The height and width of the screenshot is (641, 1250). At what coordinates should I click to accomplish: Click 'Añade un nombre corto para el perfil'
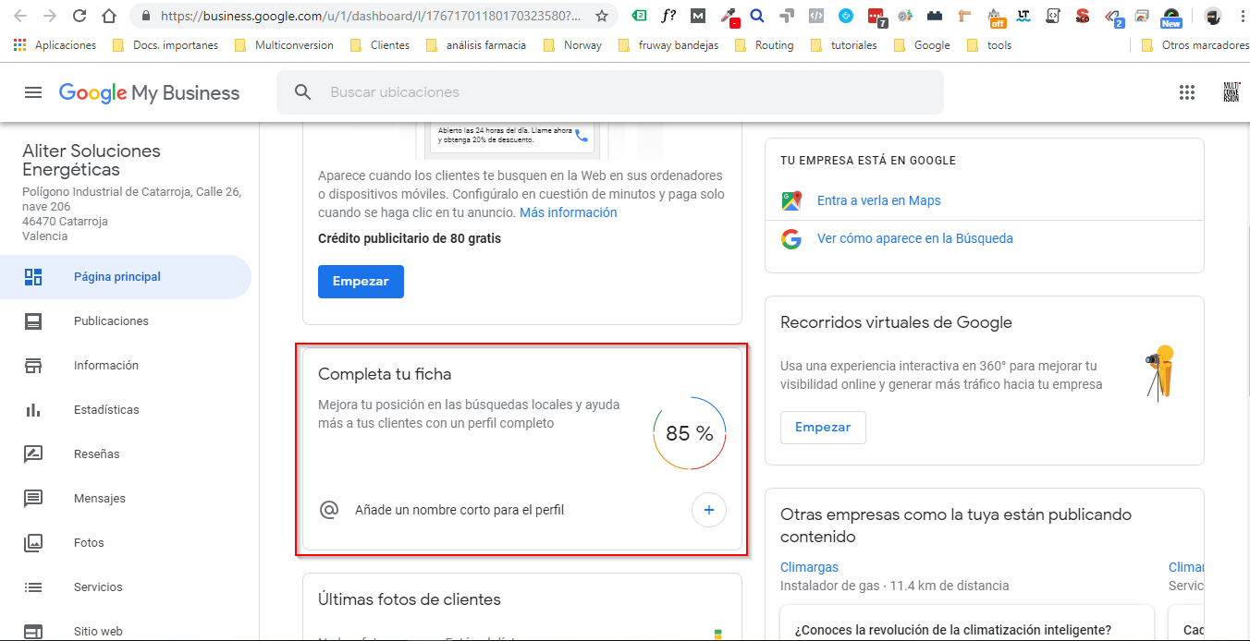[x=460, y=510]
